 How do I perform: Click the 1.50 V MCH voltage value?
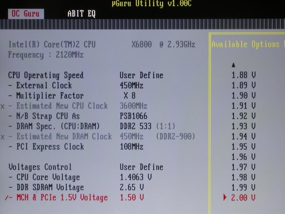tap(132, 198)
